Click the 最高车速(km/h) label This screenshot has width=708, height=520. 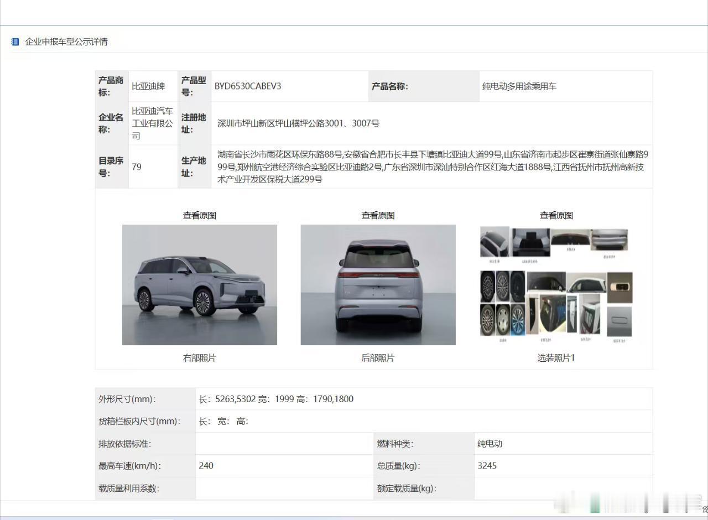click(x=130, y=466)
